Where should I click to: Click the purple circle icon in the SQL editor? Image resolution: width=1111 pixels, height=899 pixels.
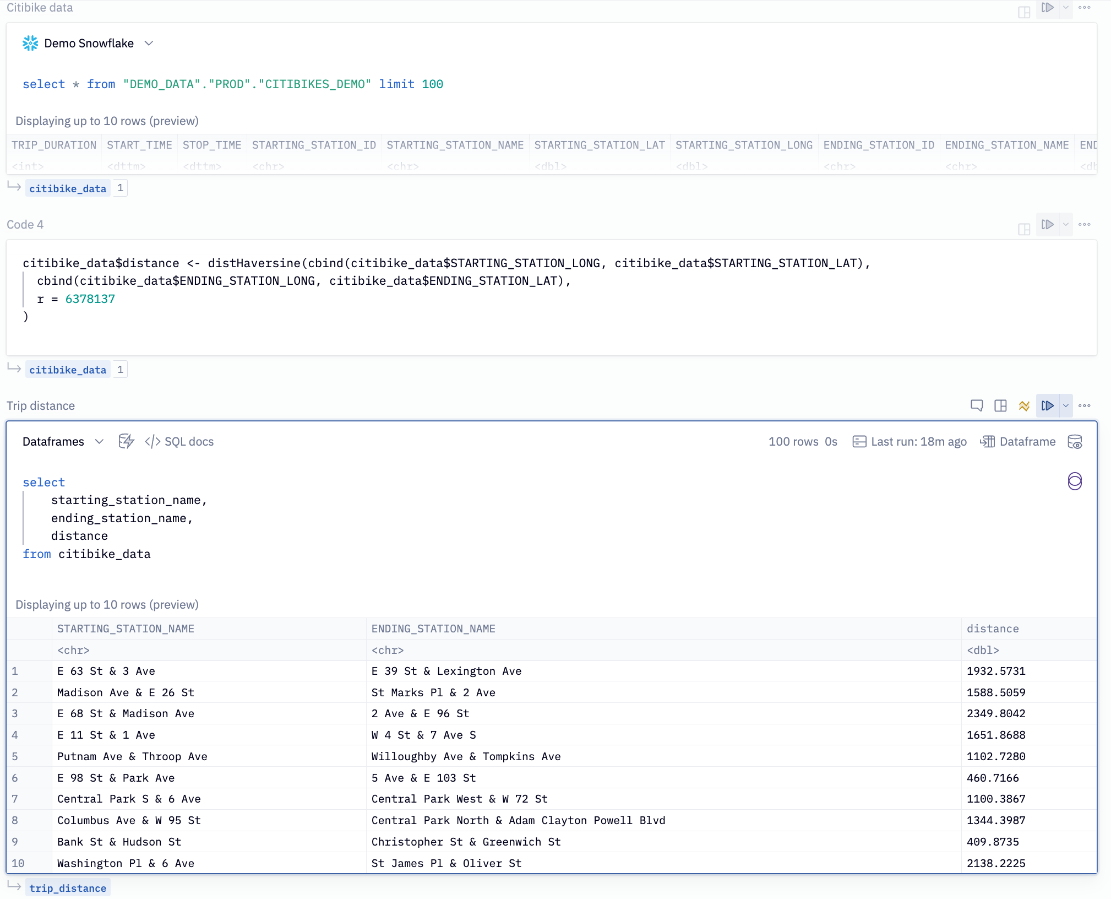[x=1074, y=481]
